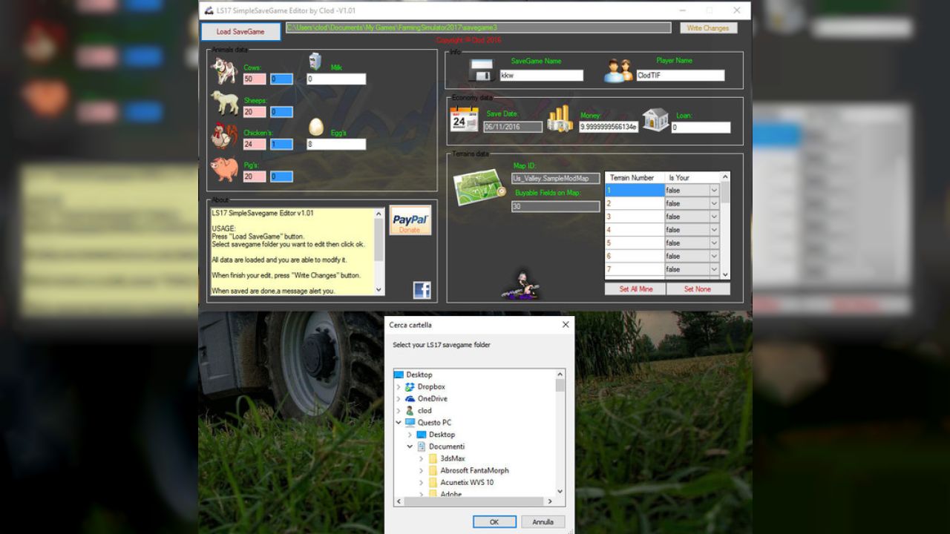Click the floppy disk SaveGame icon
The width and height of the screenshot is (950, 534).
[482, 70]
